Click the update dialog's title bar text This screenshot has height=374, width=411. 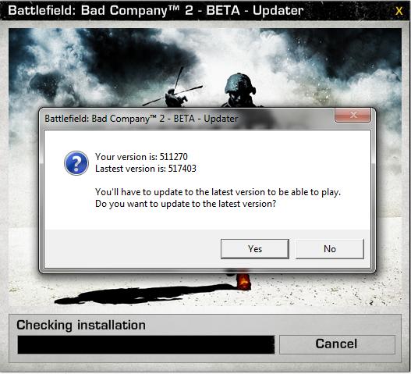pos(141,119)
